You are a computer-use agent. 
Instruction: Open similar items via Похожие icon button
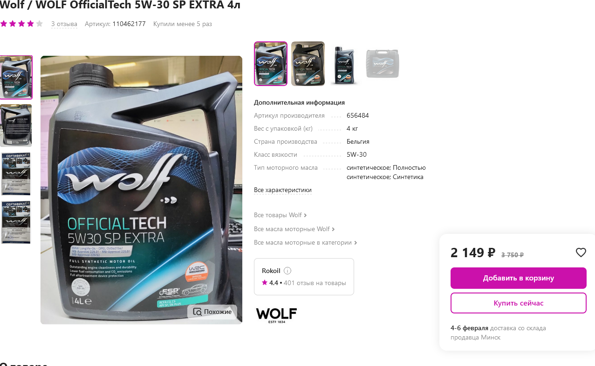point(212,312)
